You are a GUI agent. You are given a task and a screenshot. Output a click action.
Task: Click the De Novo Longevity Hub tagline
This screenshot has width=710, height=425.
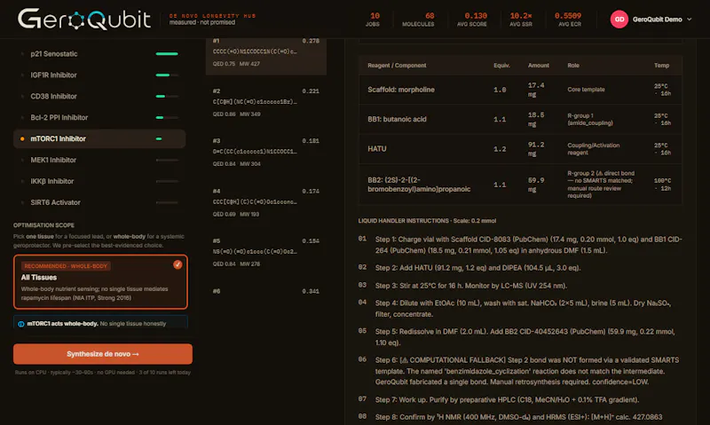[212, 16]
